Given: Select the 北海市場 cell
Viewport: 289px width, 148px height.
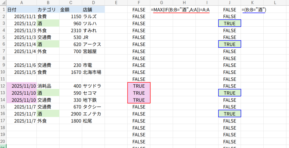Looking at the screenshot, I should [x=93, y=72].
